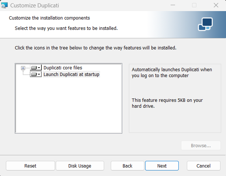Cancel the Duplicati installation
Screen dimensions: 226x176
pos(203,166)
